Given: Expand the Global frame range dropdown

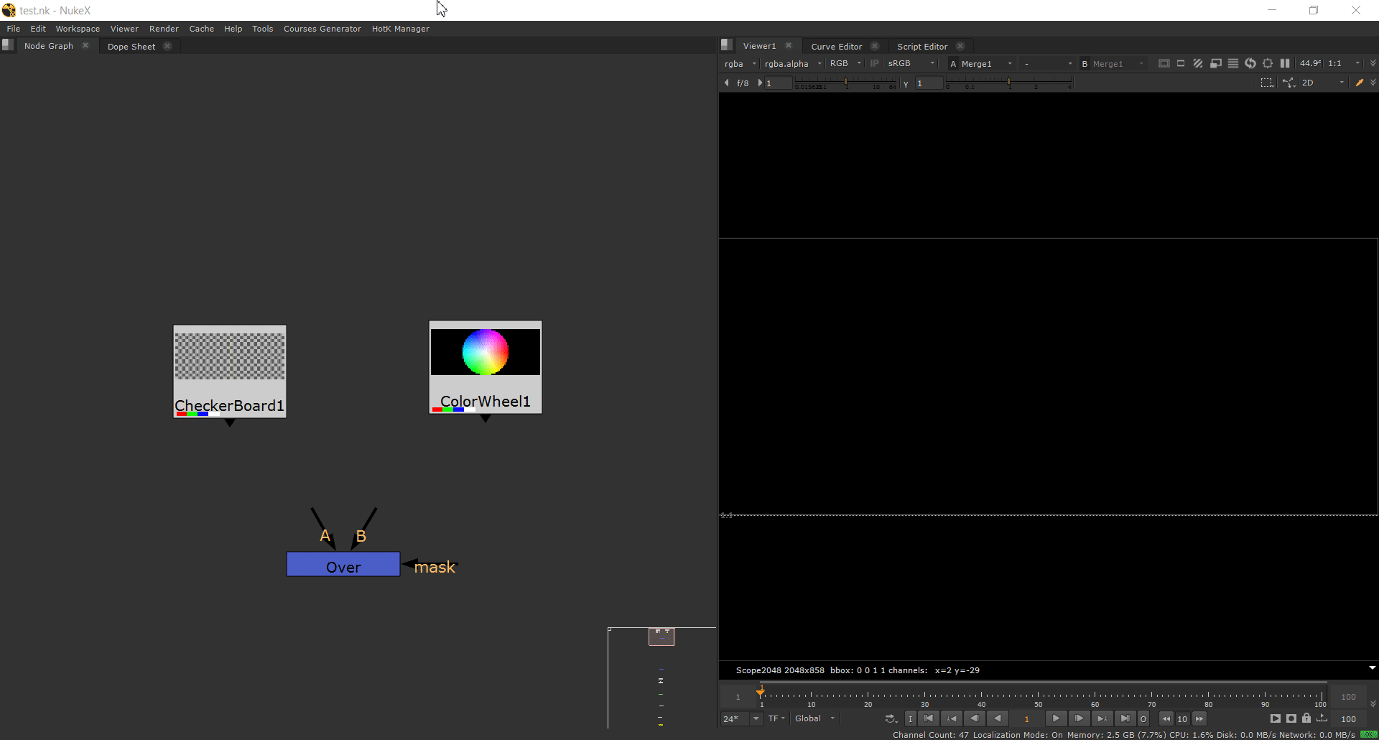Looking at the screenshot, I should 815,718.
